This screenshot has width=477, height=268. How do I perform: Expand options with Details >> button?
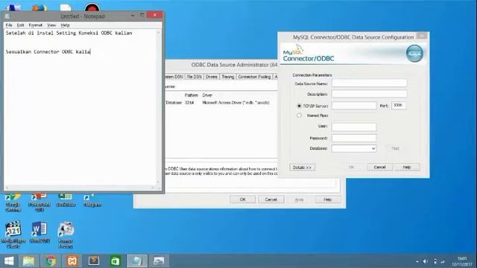[302, 167]
